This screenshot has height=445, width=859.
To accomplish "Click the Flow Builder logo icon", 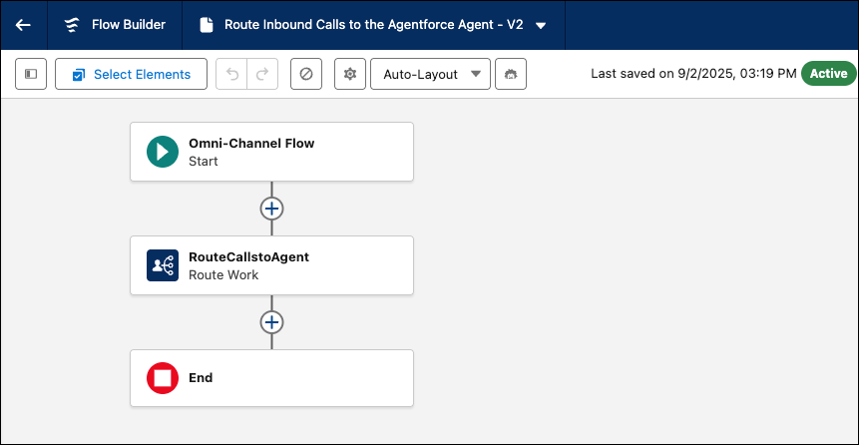I will pyautogui.click(x=72, y=25).
